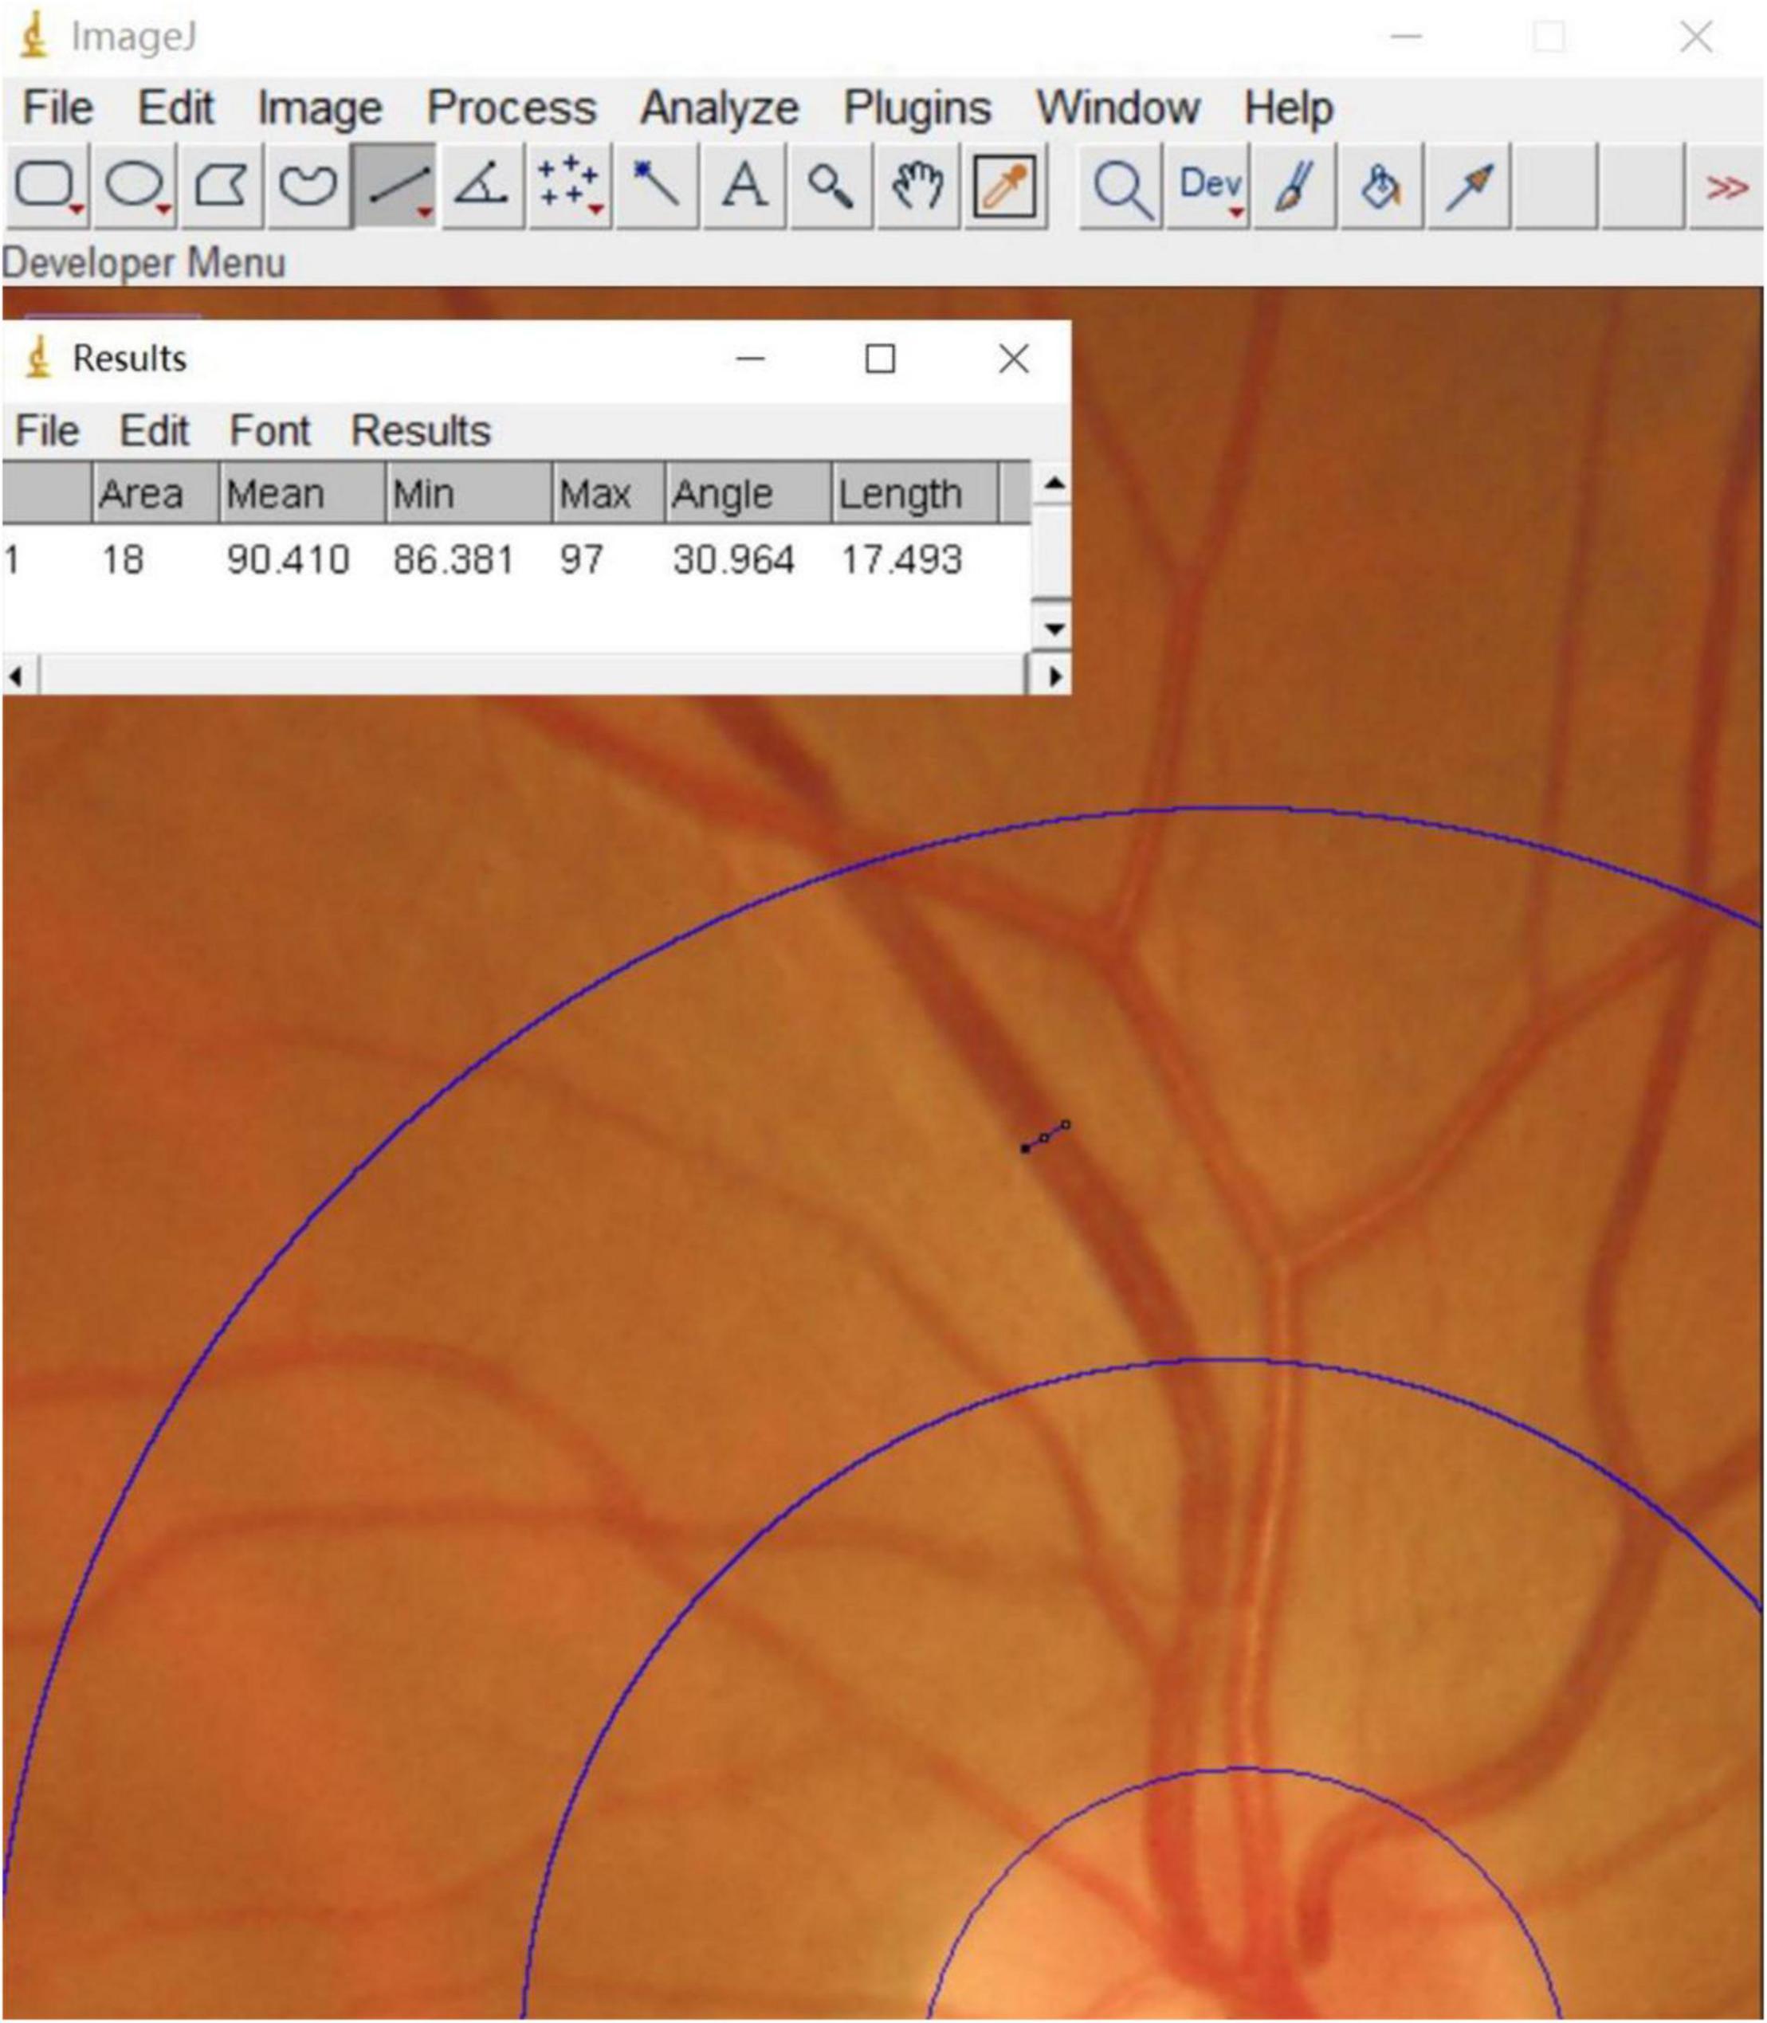The height and width of the screenshot is (2023, 1767).
Task: Select the Min value 86.381
Action: (454, 560)
